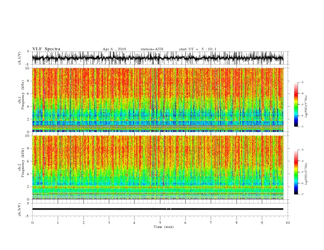Viewport: 324px width, 250px height.
Task: Click the "-5" lower tick of ch.3(V) axis
Action: pos(27,216)
